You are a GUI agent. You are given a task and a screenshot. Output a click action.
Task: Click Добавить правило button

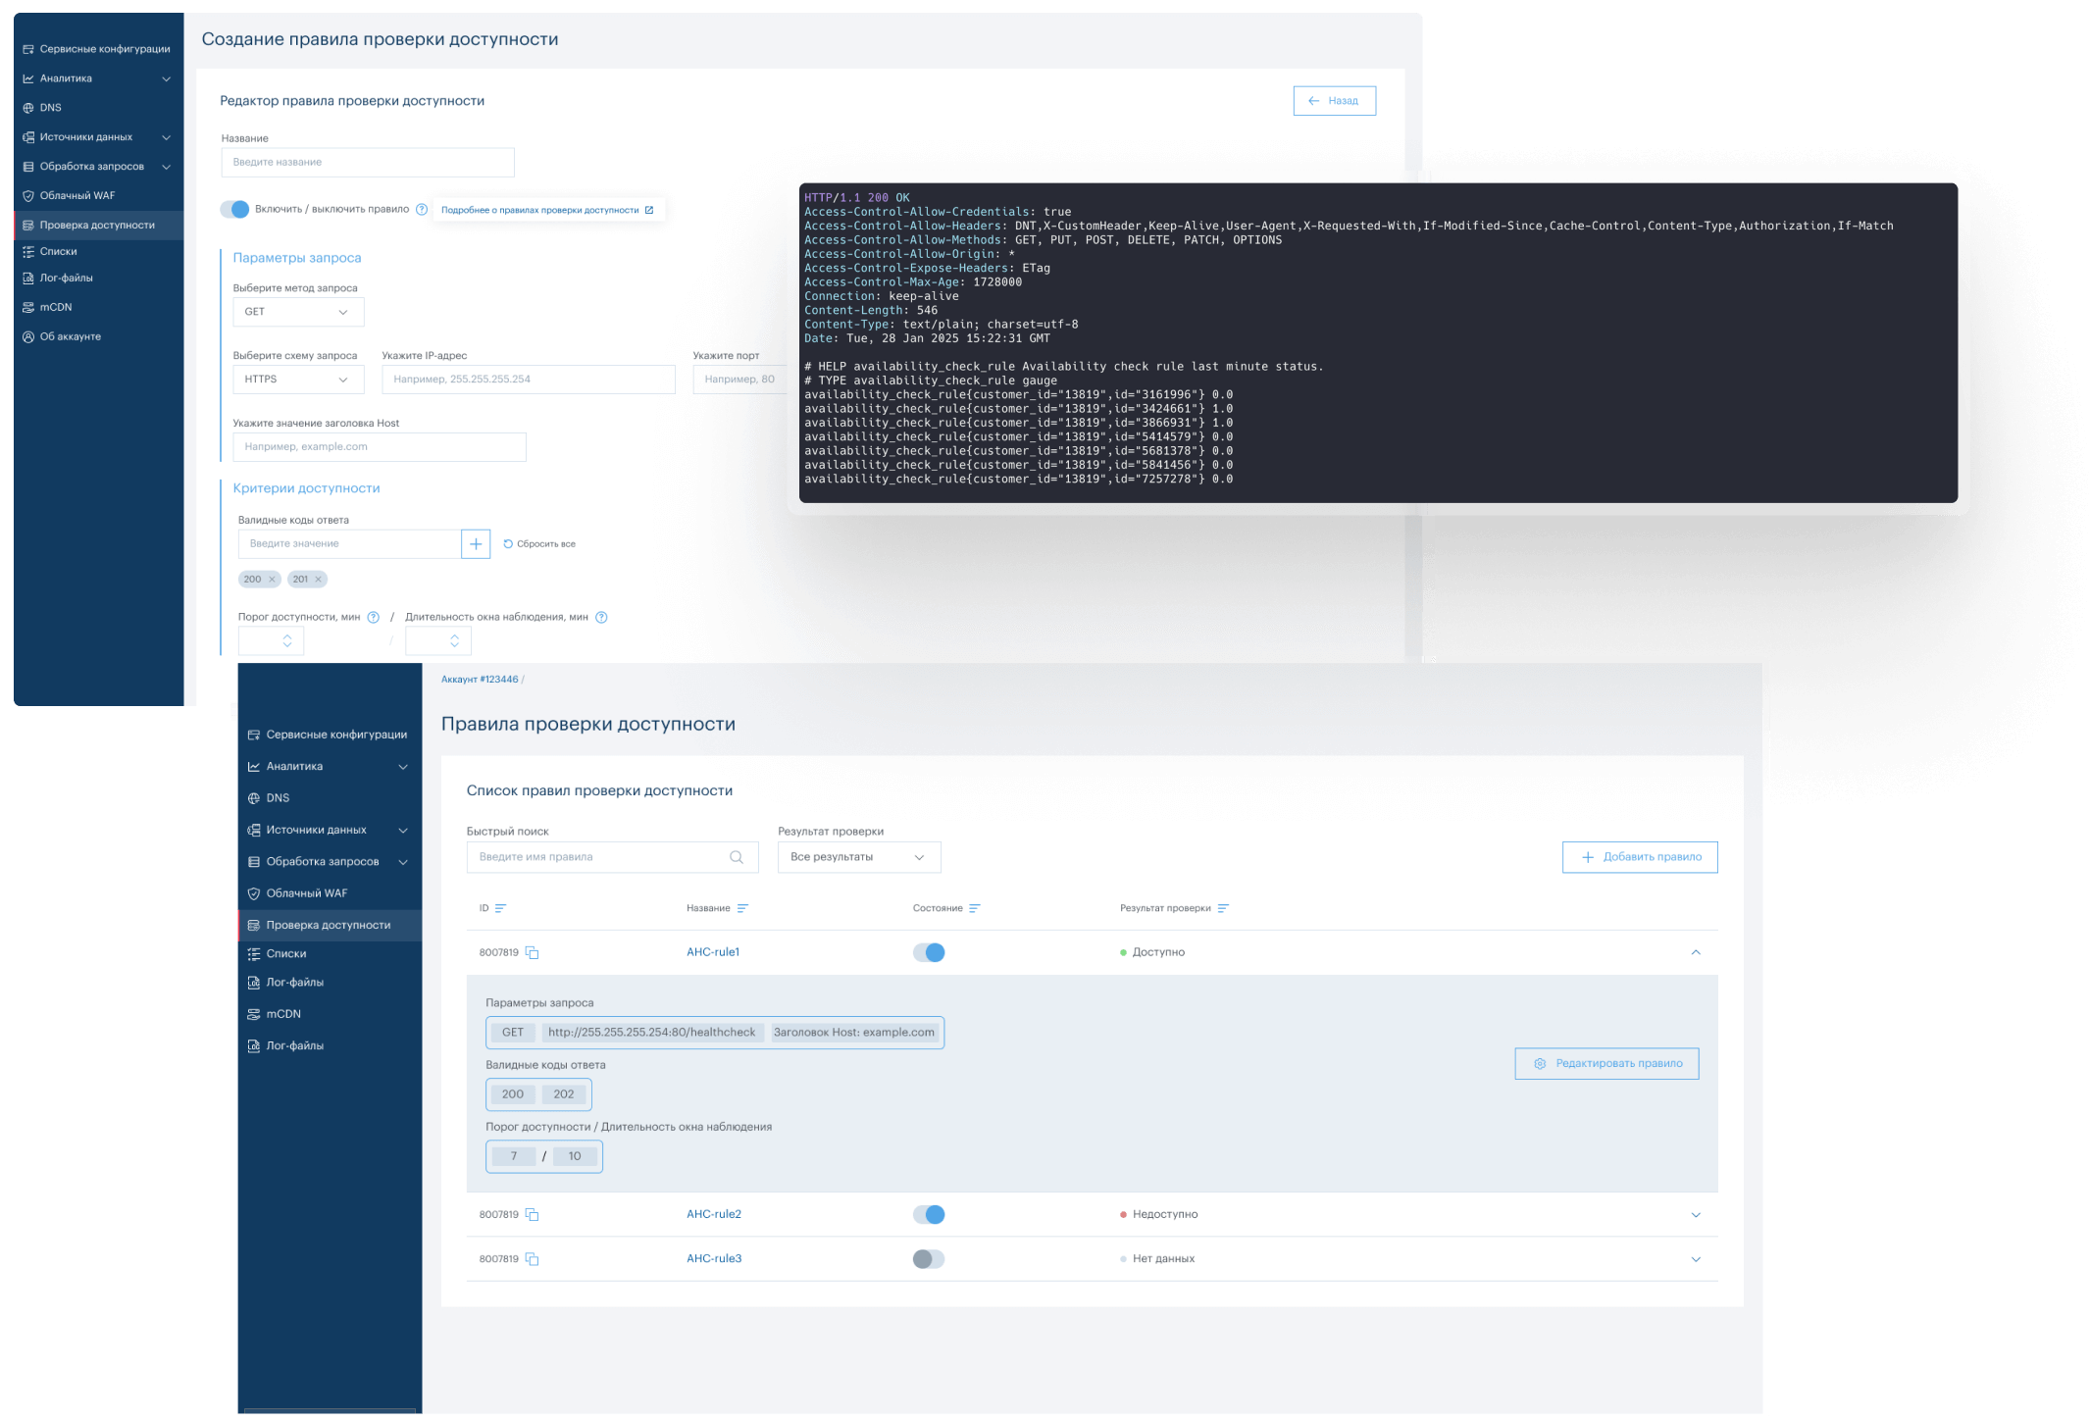coord(1640,857)
